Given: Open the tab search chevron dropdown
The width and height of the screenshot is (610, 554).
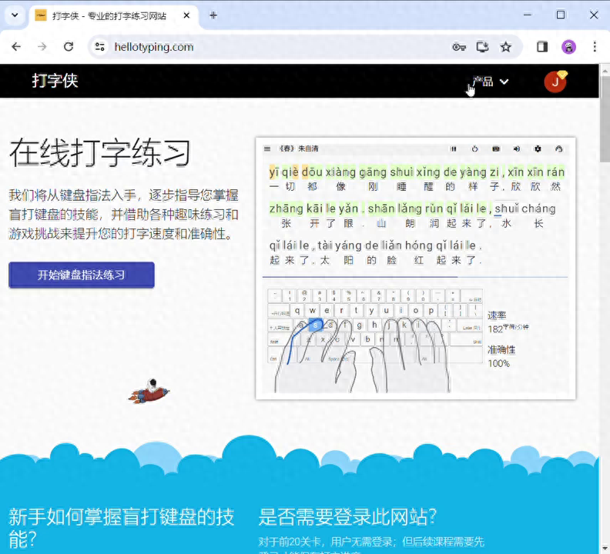Looking at the screenshot, I should [x=14, y=15].
